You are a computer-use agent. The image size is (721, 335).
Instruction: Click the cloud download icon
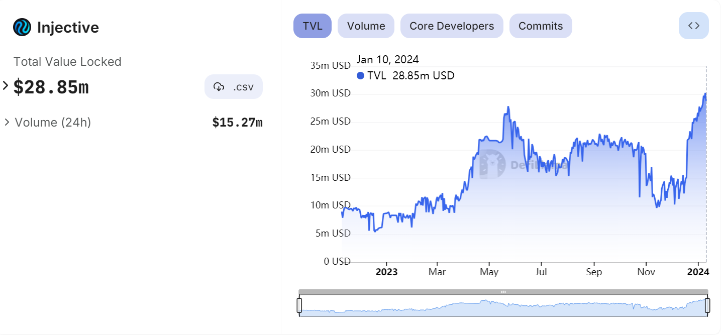[219, 87]
